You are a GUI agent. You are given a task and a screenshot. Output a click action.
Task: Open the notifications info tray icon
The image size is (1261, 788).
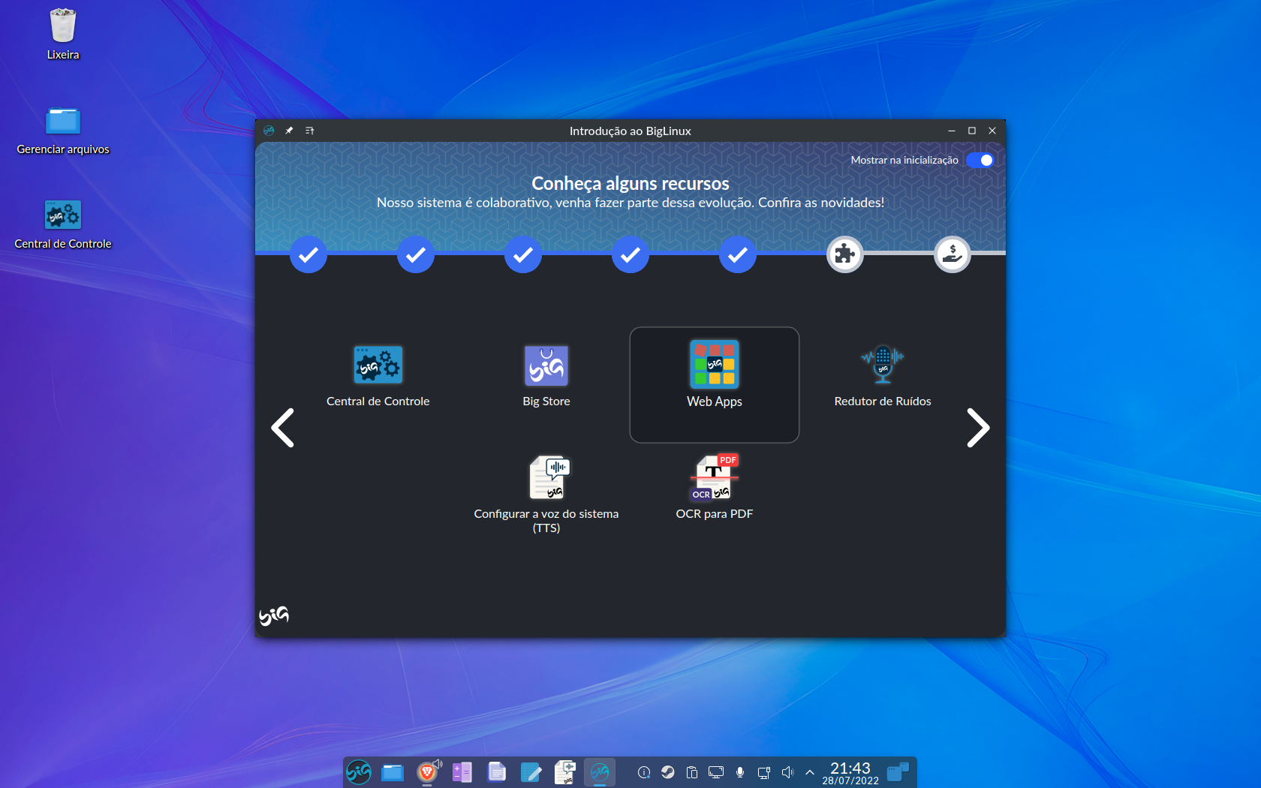point(644,772)
